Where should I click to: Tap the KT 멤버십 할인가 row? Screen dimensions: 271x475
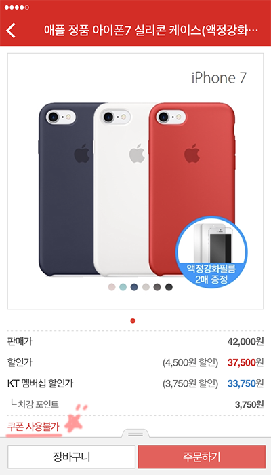[x=135, y=383]
